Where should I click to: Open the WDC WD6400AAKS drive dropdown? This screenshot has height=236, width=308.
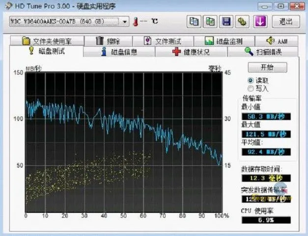pos(125,22)
